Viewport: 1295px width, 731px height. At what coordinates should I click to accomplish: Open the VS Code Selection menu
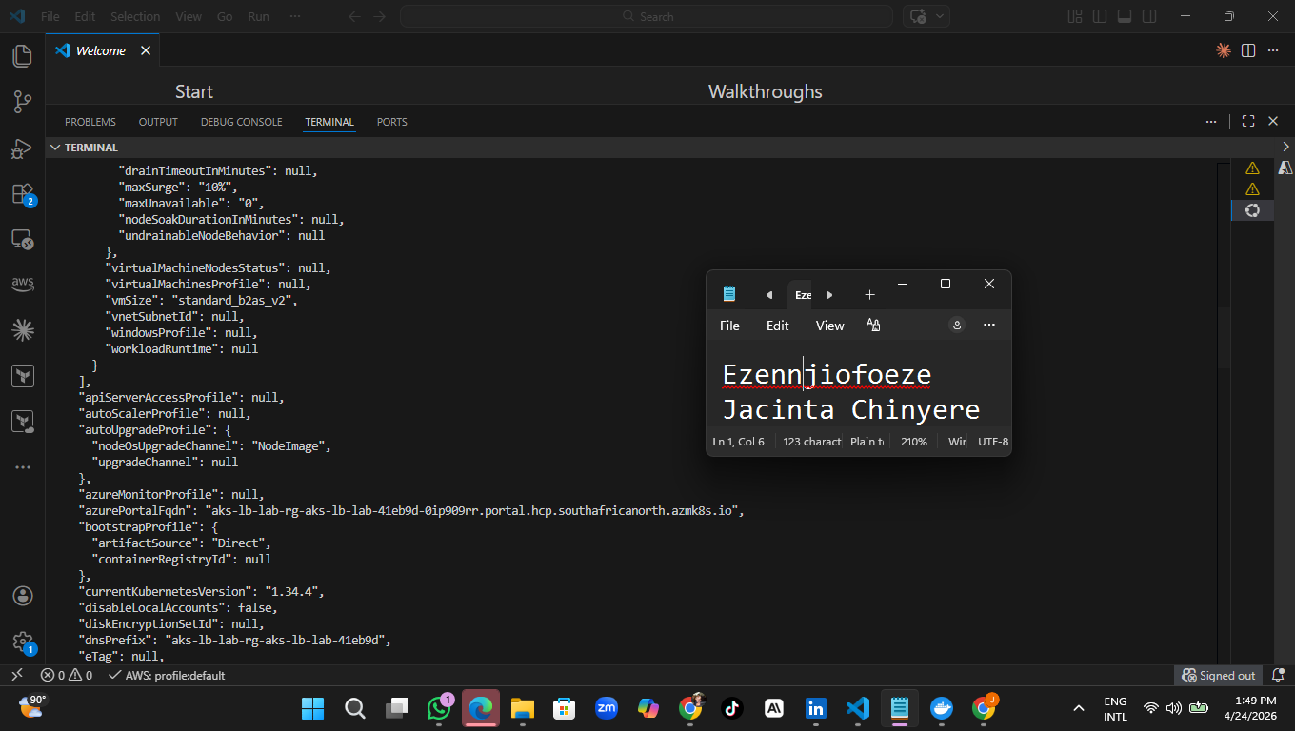(135, 16)
